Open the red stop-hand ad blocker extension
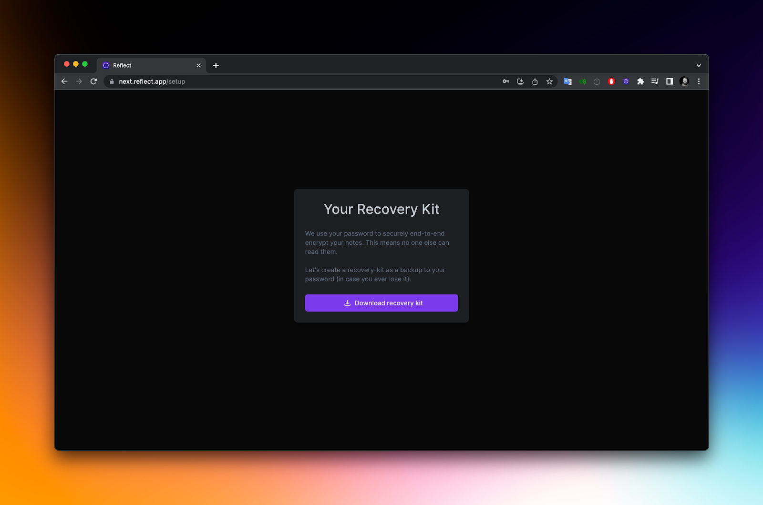 tap(611, 81)
